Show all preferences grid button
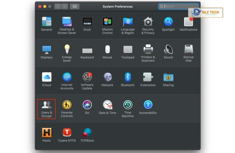The image size is (235, 153). coord(75,6)
